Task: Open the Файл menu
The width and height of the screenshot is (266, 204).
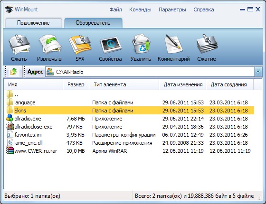Action: [115, 9]
